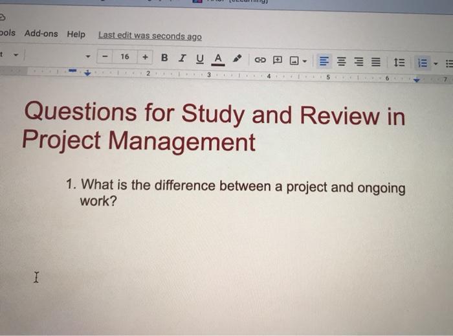453x336 pixels.
Task: Click the font size field showing 16
Action: point(124,57)
